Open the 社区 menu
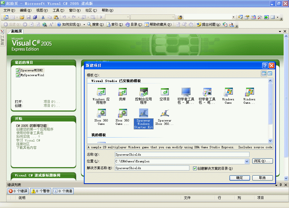The width and height of the screenshot is (289, 208). 91,10
